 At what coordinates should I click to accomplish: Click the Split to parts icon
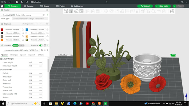(93, 11)
